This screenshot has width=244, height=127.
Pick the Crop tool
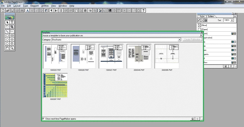12,26
